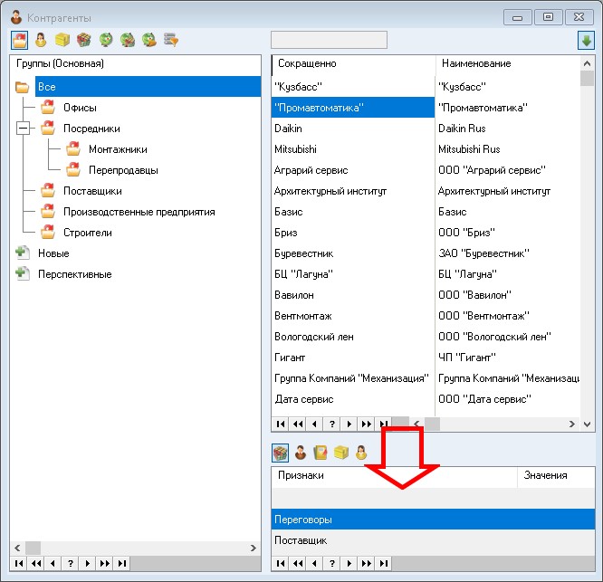Click the person icon in top toolbar
The height and width of the screenshot is (582, 603).
tap(41, 40)
